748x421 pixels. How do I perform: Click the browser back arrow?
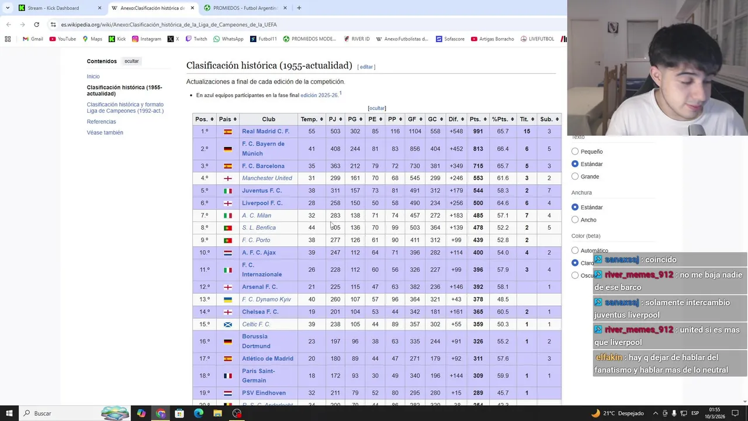click(9, 25)
